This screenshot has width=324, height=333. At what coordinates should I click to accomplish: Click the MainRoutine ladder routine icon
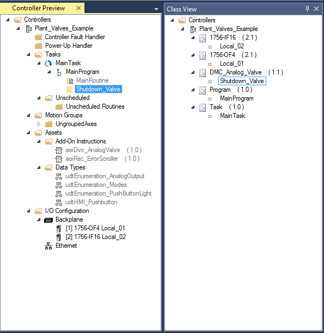pyautogui.click(x=70, y=81)
